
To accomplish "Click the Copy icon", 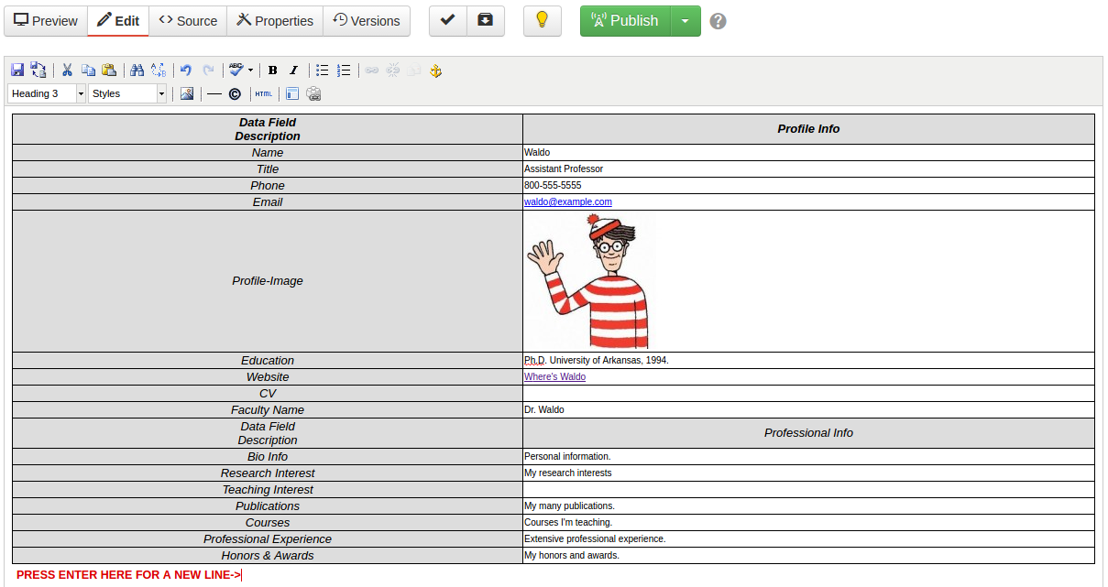I will (x=88, y=71).
